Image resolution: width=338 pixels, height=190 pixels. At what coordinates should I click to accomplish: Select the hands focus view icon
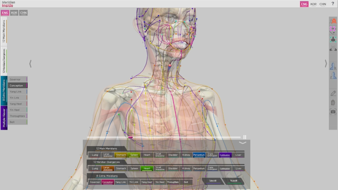click(x=333, y=48)
